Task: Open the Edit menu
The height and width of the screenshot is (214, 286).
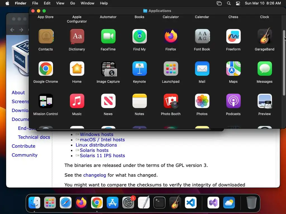Action: tap(47, 3)
